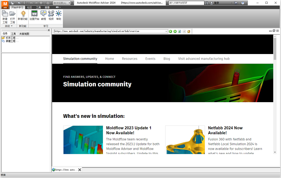
Task: Click the browser Home icon in embedded viewer
Action: tap(188, 31)
